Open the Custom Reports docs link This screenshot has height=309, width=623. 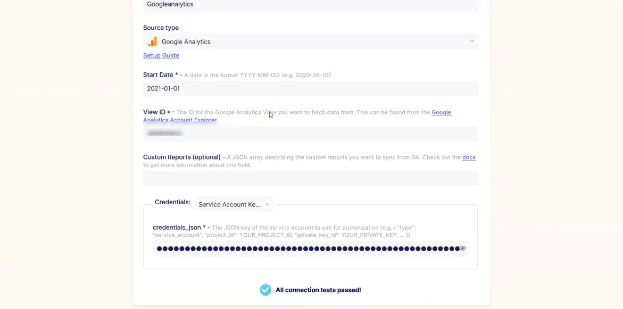[469, 157]
